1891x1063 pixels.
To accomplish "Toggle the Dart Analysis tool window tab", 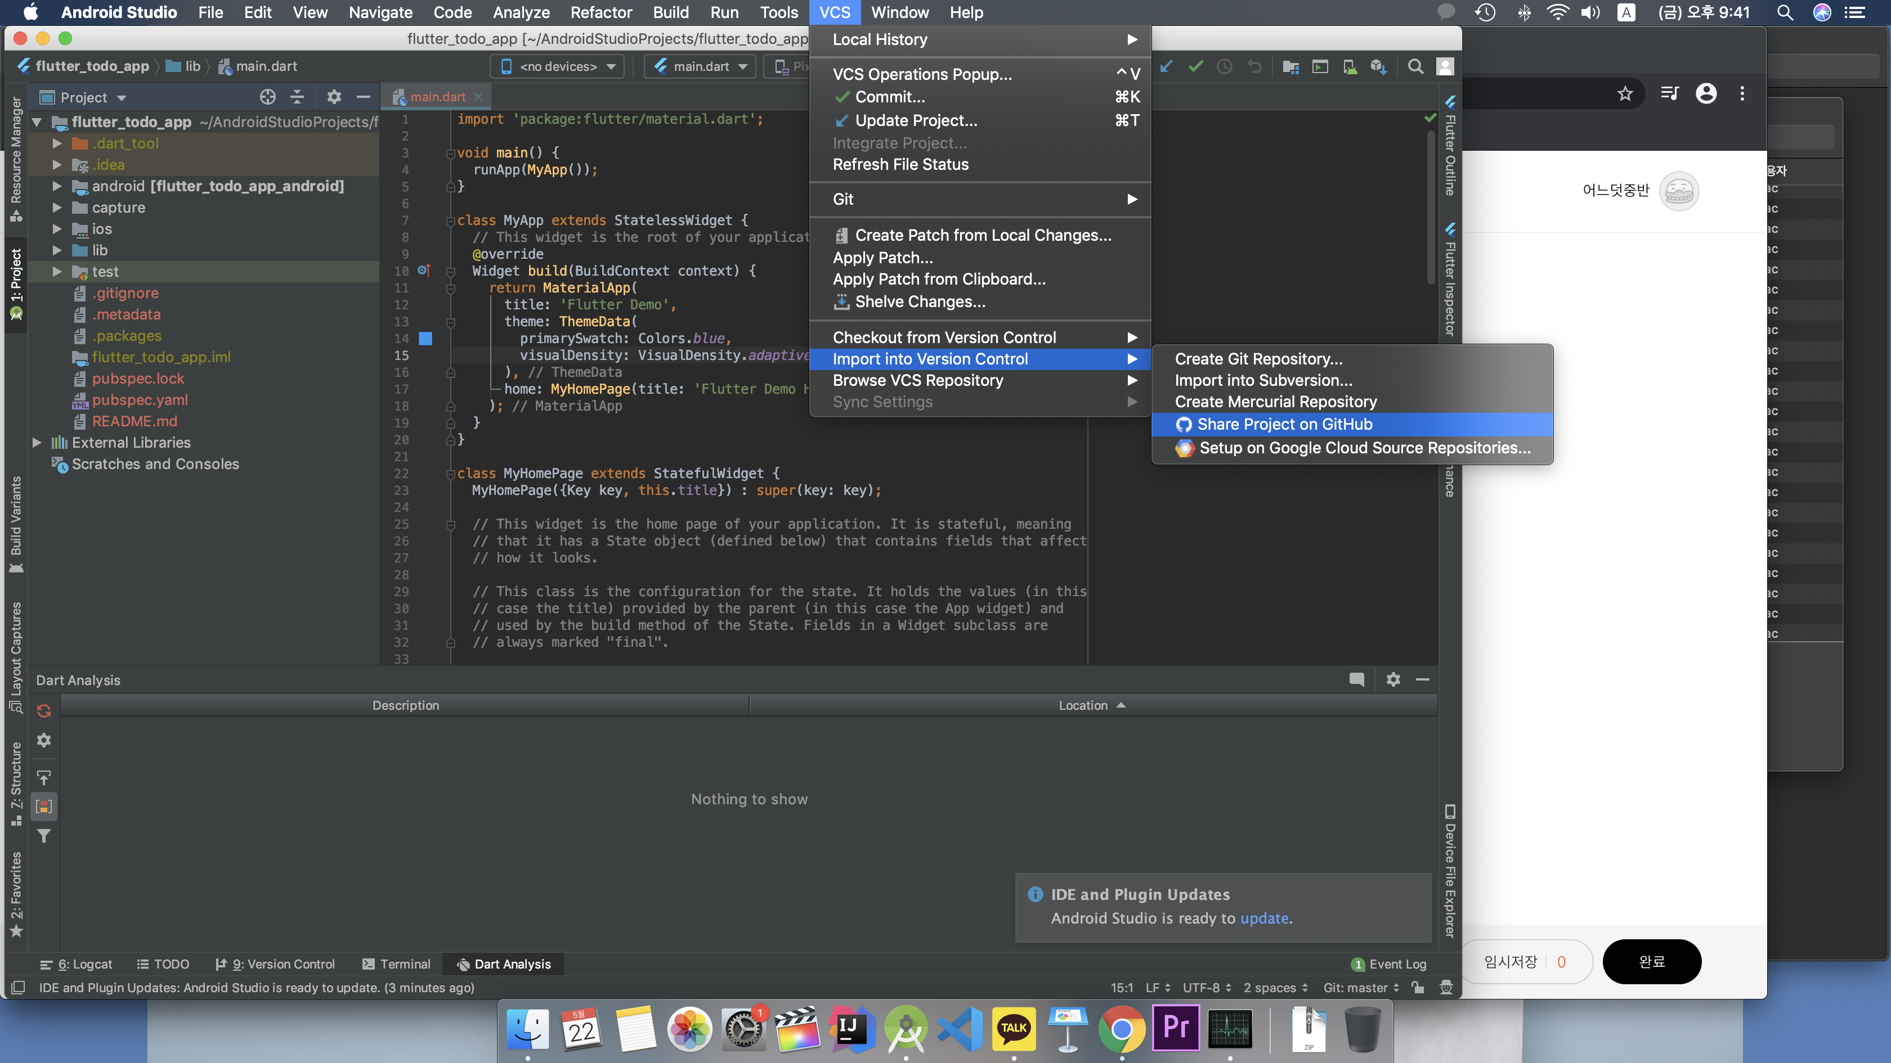I will [x=504, y=964].
